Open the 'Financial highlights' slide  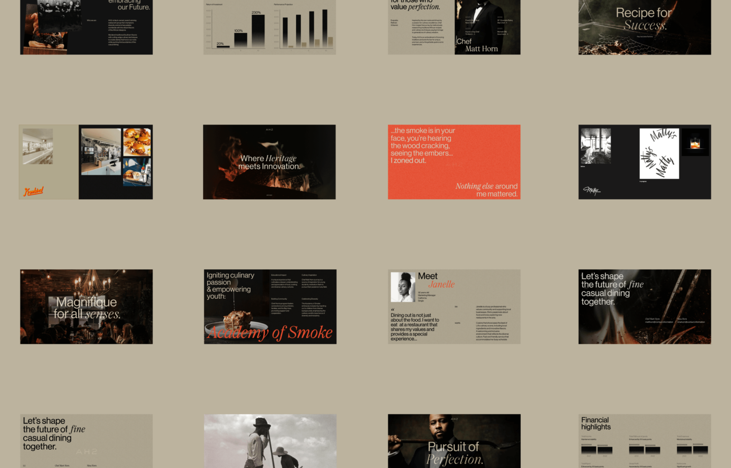(x=644, y=441)
